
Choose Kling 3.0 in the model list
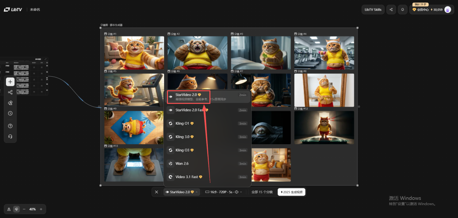point(182,137)
